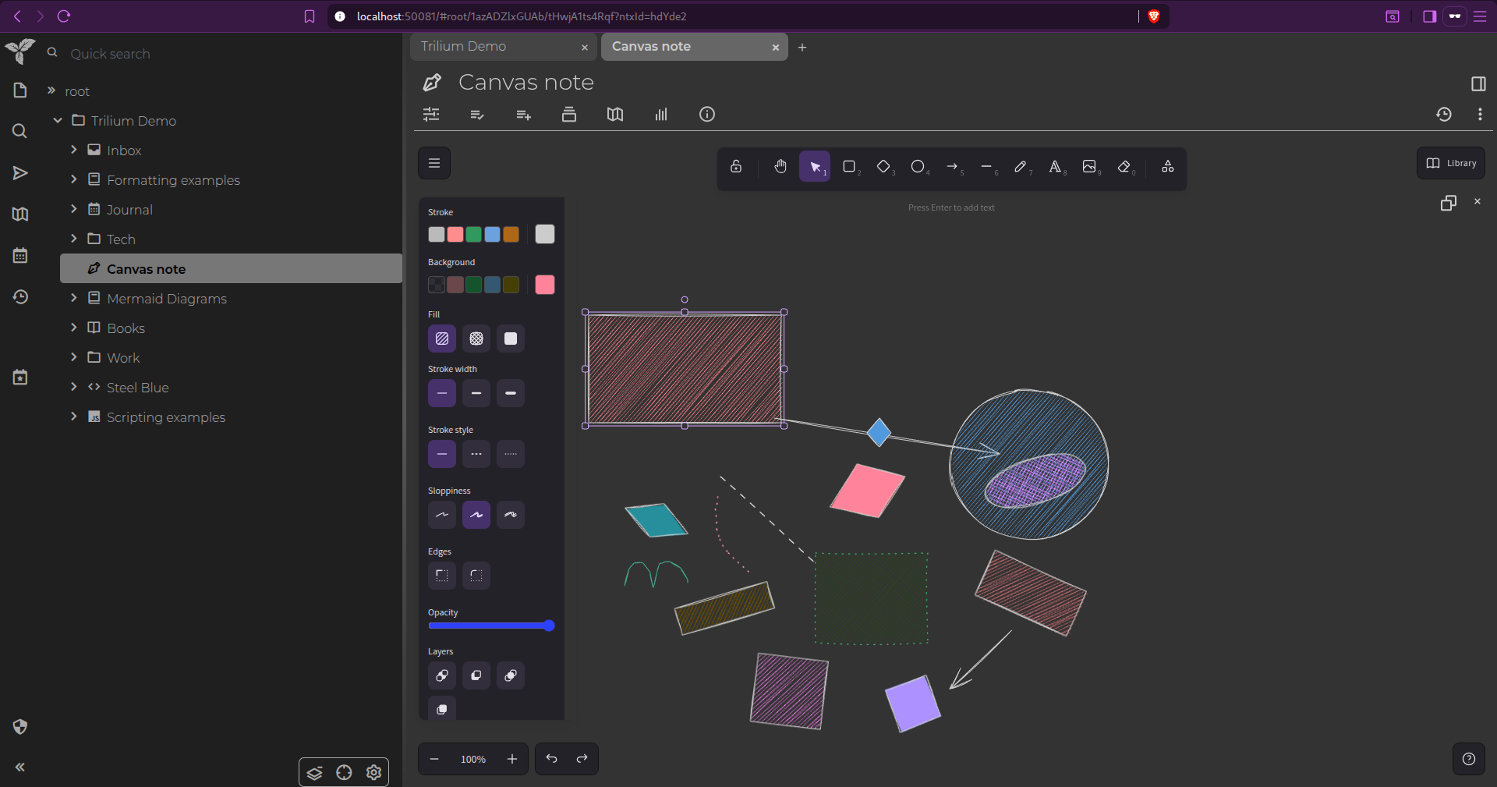Image resolution: width=1497 pixels, height=787 pixels.
Task: Choose cartoonist sloppiness level
Action: point(511,515)
